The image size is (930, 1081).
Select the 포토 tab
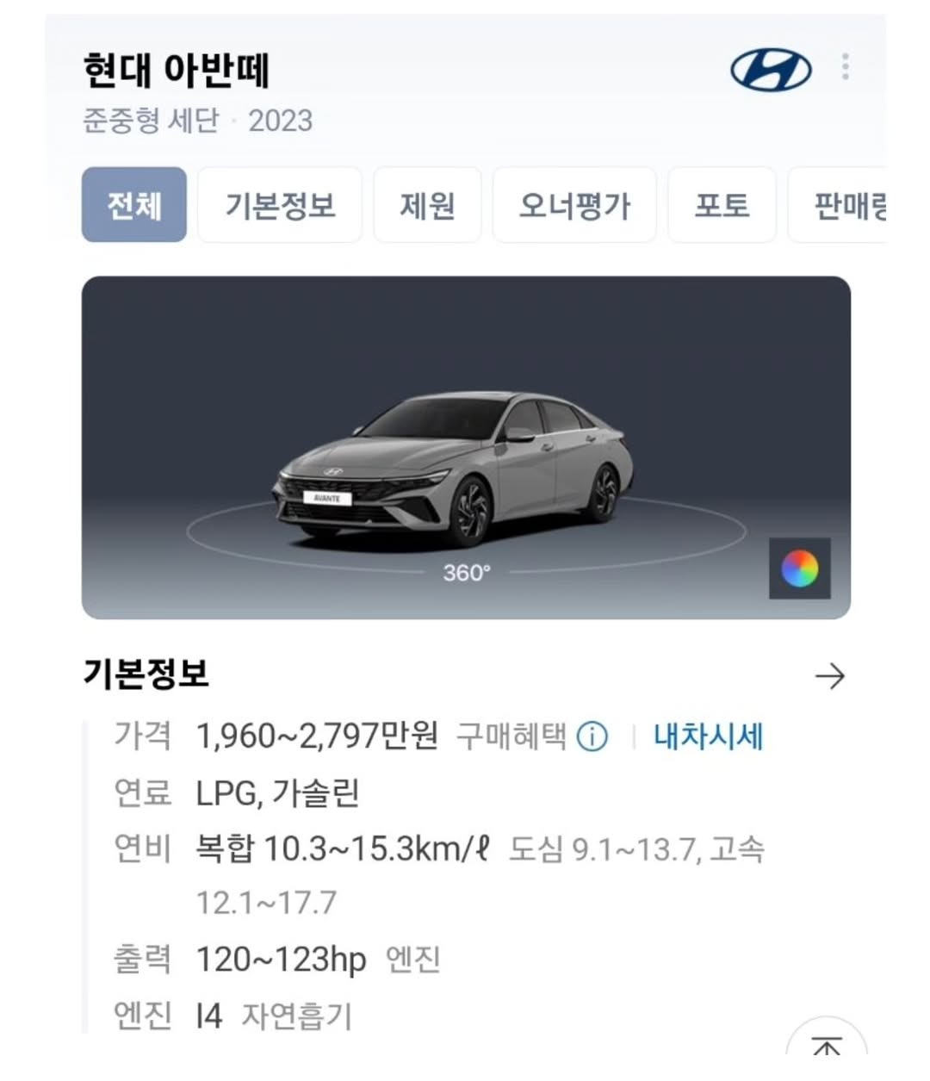pyautogui.click(x=722, y=205)
